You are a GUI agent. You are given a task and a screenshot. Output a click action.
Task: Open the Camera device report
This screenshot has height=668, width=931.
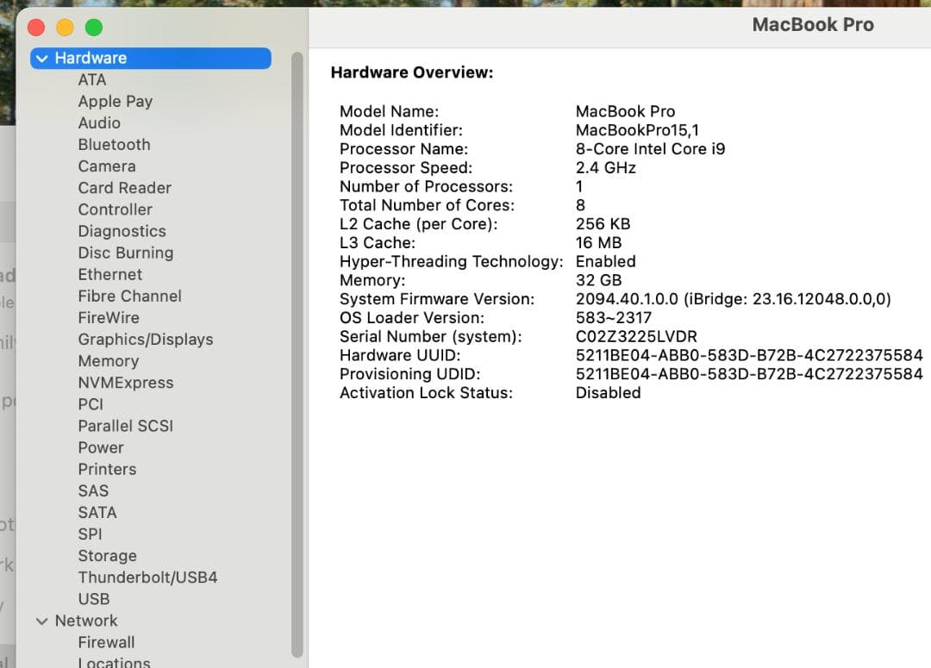pyautogui.click(x=106, y=166)
